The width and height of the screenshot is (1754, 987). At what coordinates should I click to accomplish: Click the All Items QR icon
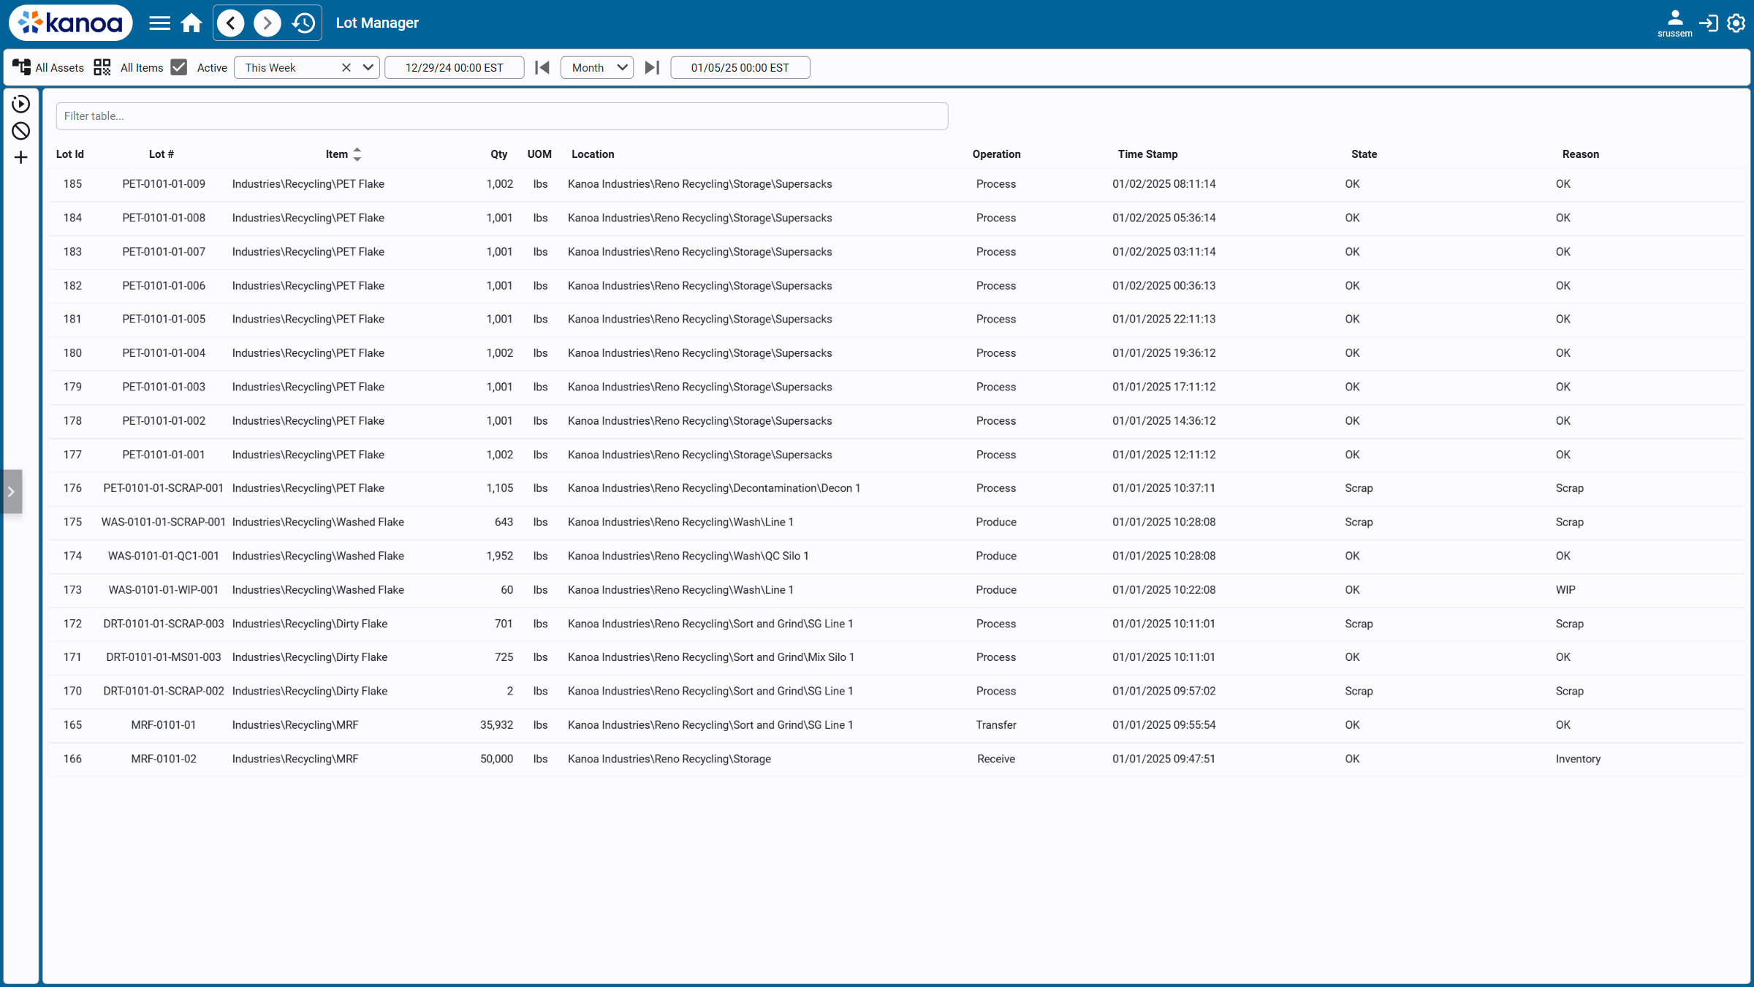[102, 67]
